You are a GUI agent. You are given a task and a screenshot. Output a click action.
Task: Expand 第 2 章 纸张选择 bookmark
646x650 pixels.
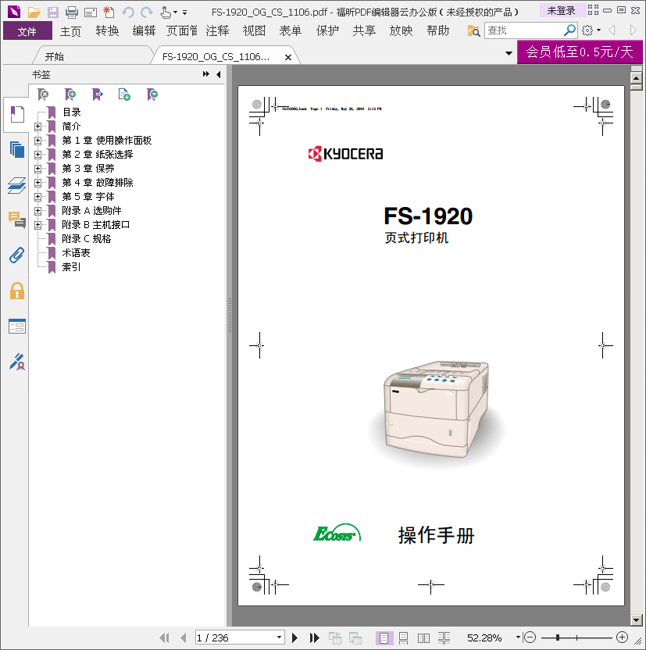coord(37,155)
